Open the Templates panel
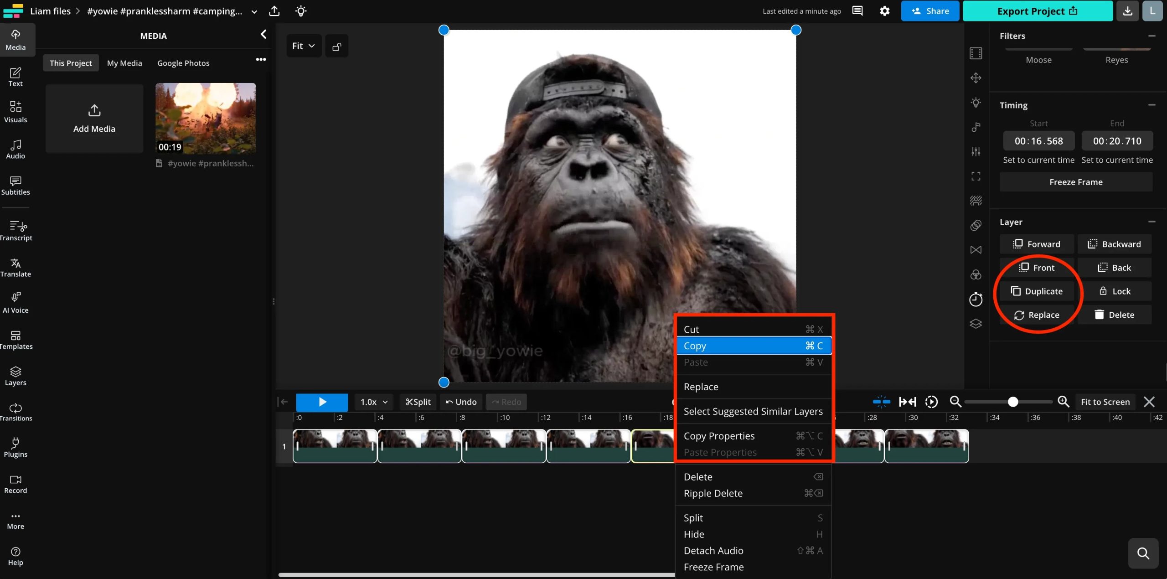This screenshot has width=1167, height=579. click(x=15, y=340)
